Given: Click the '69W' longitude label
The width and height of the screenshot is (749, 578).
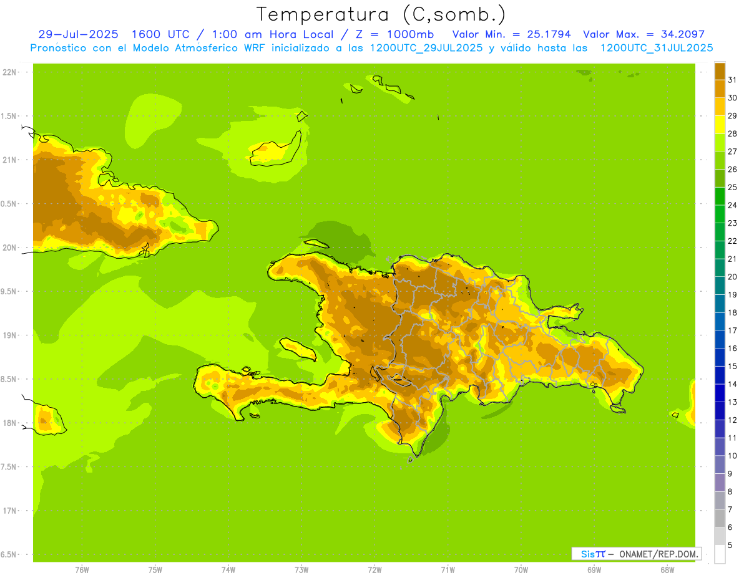Looking at the screenshot, I should point(594,570).
